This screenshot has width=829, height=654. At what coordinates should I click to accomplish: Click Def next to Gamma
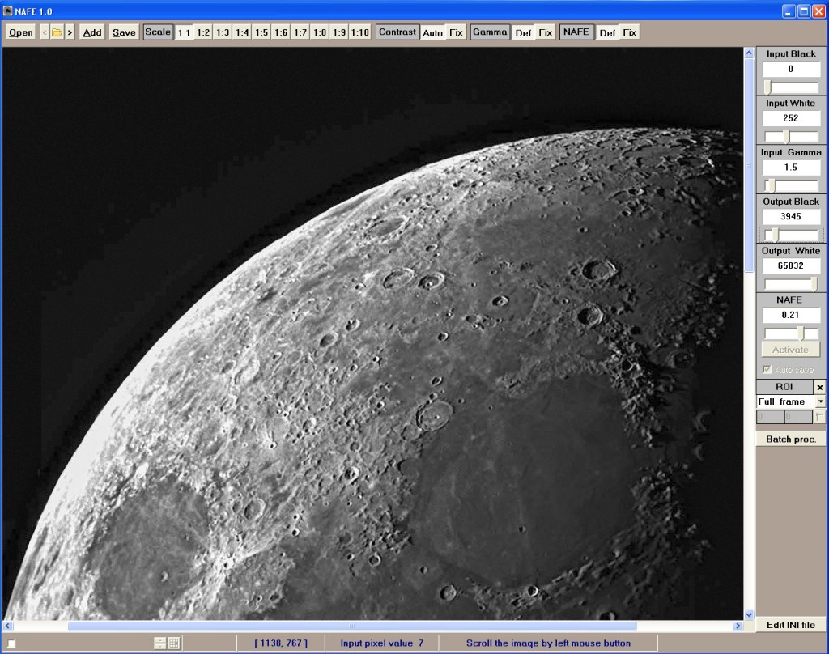tap(523, 32)
